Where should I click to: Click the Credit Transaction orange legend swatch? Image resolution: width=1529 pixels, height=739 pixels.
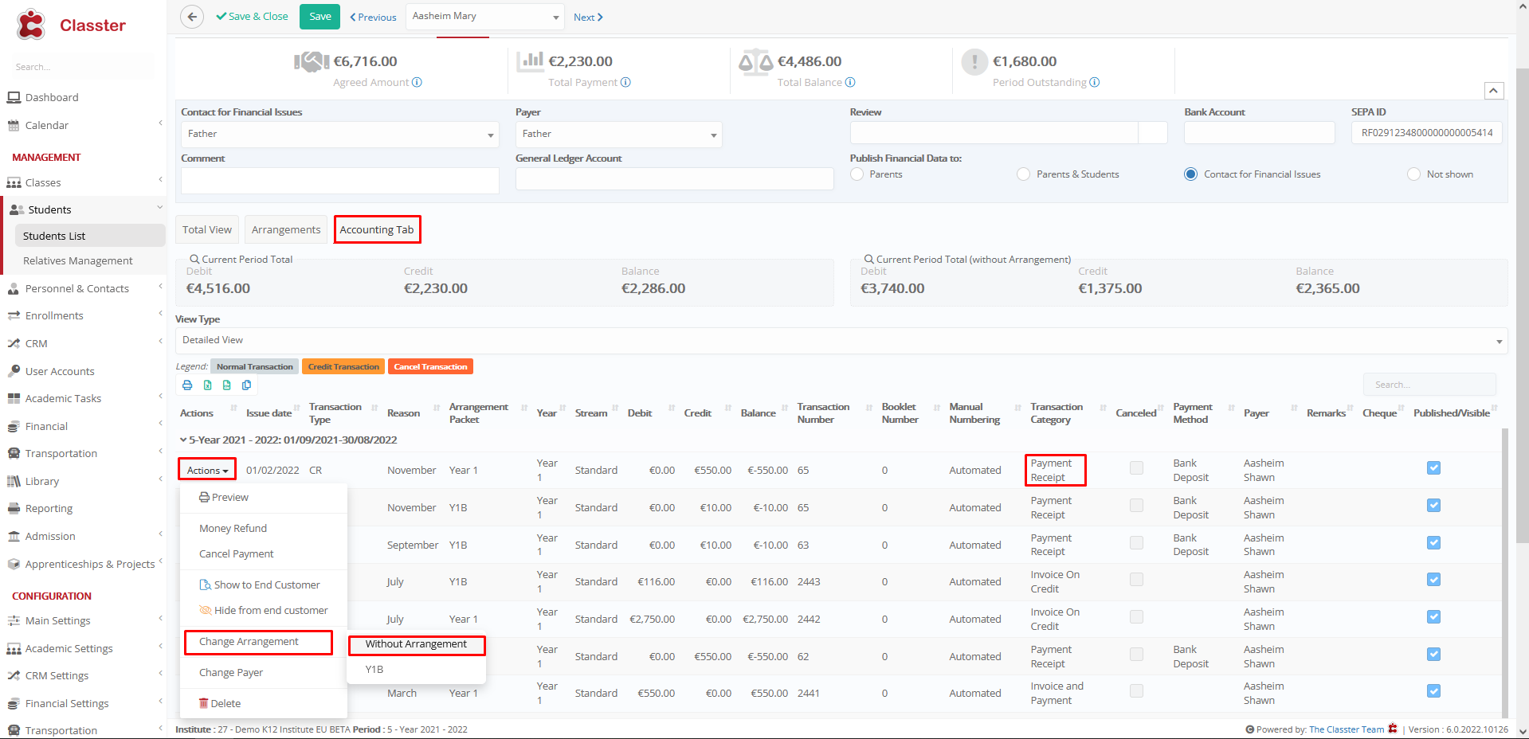pyautogui.click(x=343, y=366)
